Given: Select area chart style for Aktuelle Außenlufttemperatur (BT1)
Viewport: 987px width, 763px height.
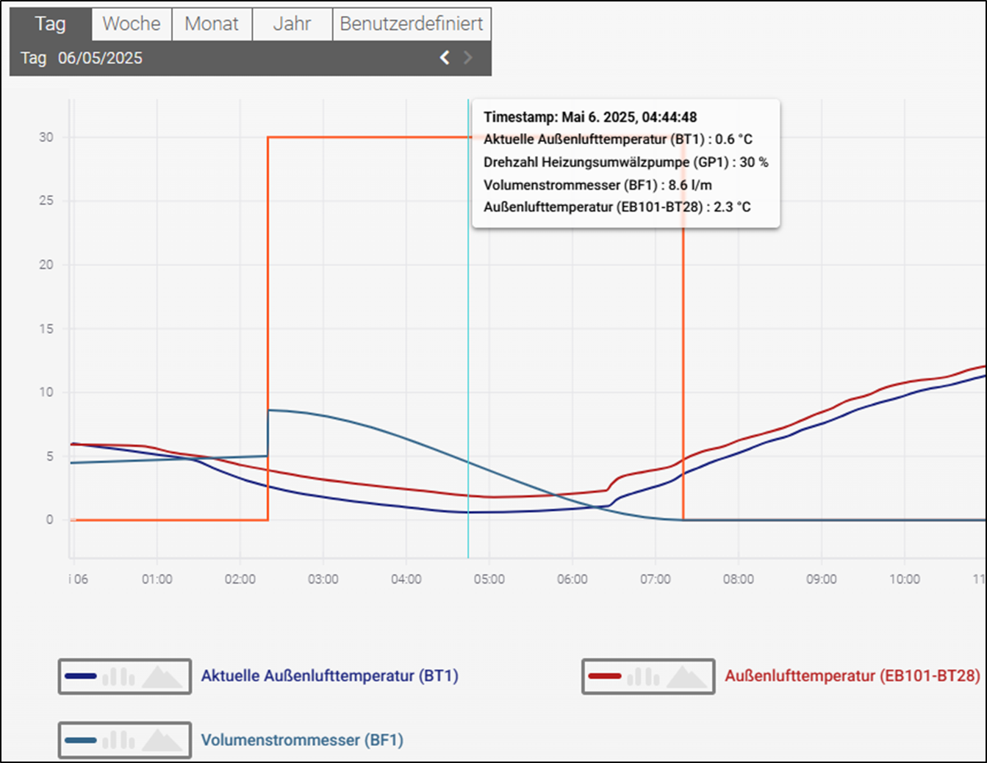Looking at the screenshot, I should click(161, 676).
